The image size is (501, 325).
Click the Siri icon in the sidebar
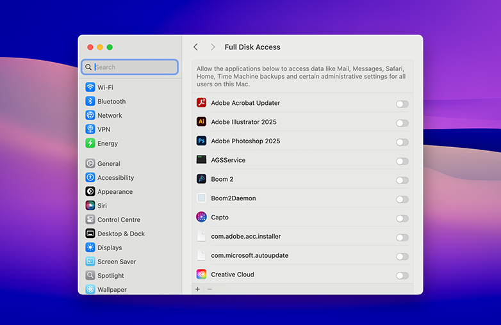pyautogui.click(x=90, y=205)
